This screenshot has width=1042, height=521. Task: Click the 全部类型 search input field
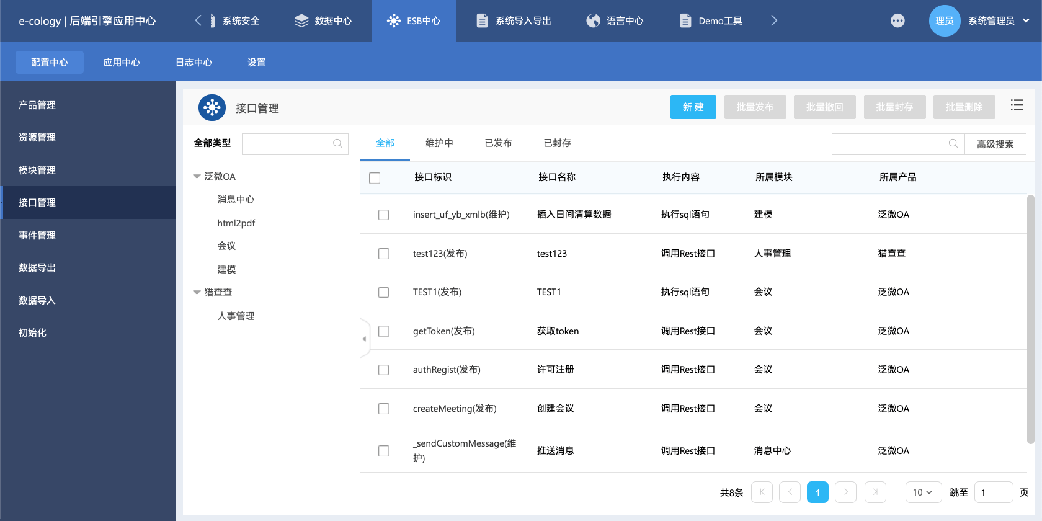click(295, 144)
